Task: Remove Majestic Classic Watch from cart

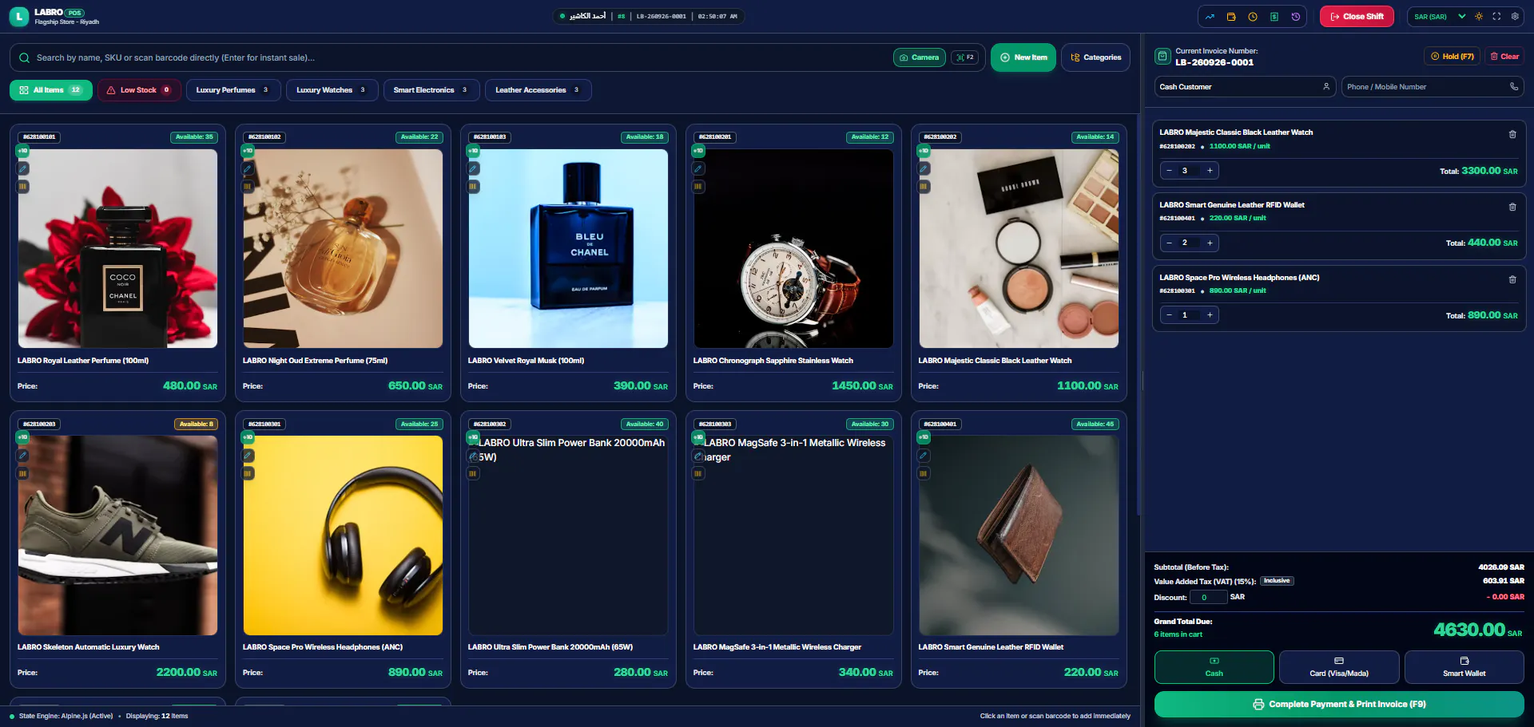Action: coord(1512,134)
